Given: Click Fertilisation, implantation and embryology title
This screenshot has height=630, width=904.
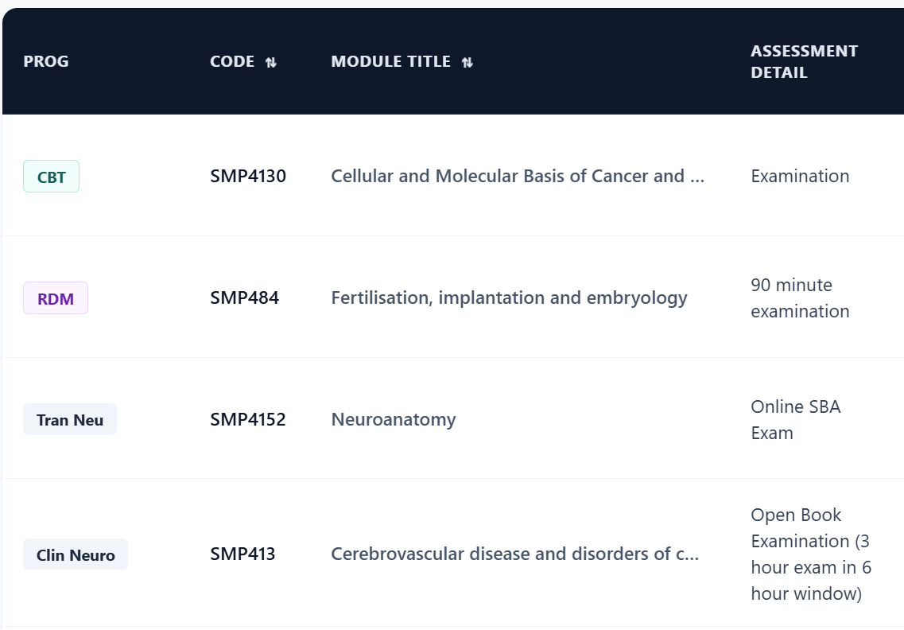Looking at the screenshot, I should coord(509,297).
